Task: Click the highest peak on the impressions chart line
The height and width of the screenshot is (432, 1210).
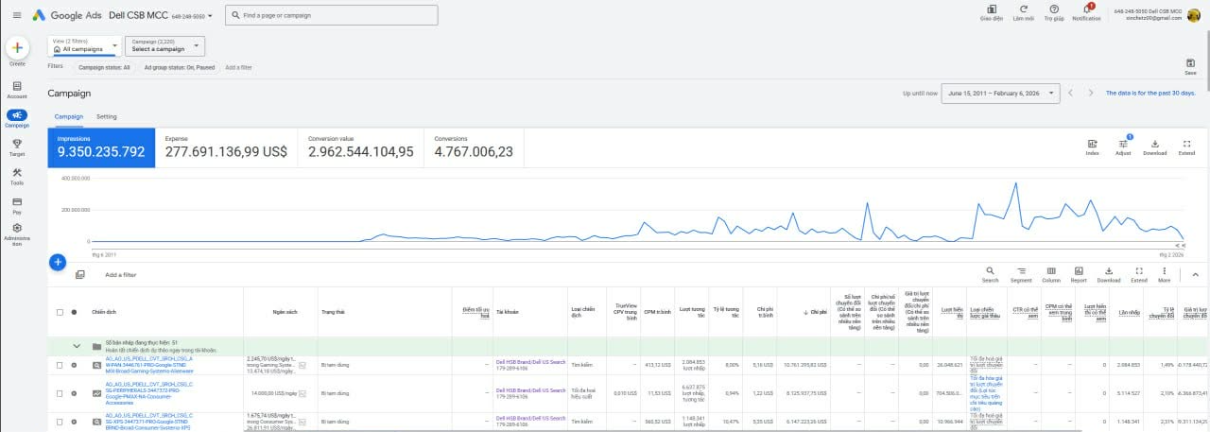Action: pos(1016,183)
